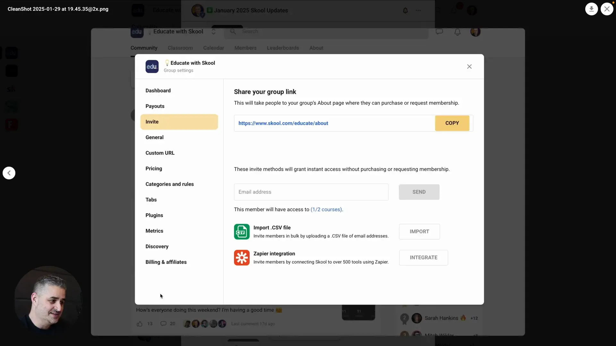Screen dimensions: 616x346
Task: Click the bell icon in Skool Updates bar
Action: (x=405, y=11)
